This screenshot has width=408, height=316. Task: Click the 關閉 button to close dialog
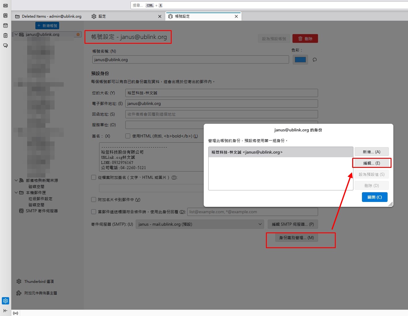point(374,197)
